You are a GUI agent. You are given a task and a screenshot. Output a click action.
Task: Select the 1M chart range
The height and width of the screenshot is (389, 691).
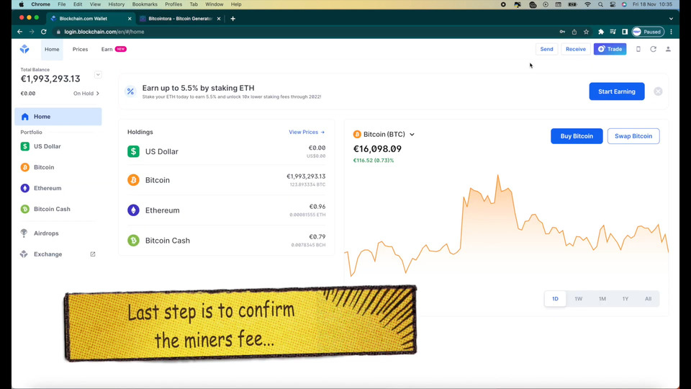tap(602, 298)
